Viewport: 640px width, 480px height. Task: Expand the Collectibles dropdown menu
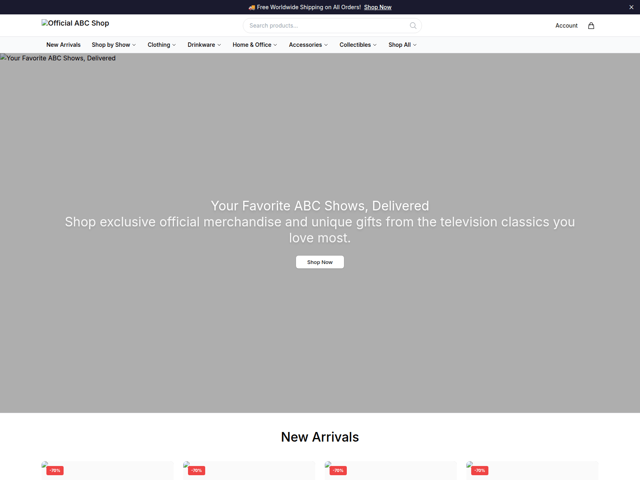pyautogui.click(x=358, y=45)
